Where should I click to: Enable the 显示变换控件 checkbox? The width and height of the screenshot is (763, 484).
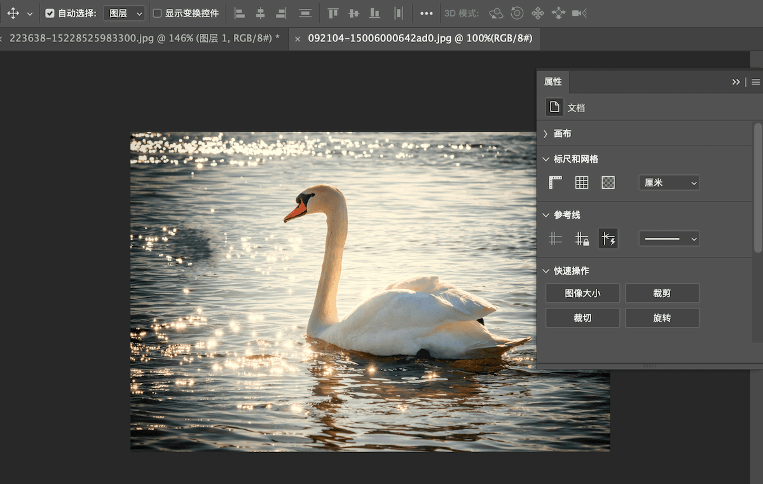click(x=157, y=13)
